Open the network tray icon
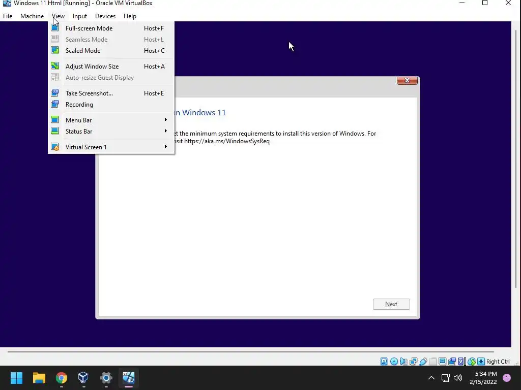The width and height of the screenshot is (521, 390). (x=445, y=378)
